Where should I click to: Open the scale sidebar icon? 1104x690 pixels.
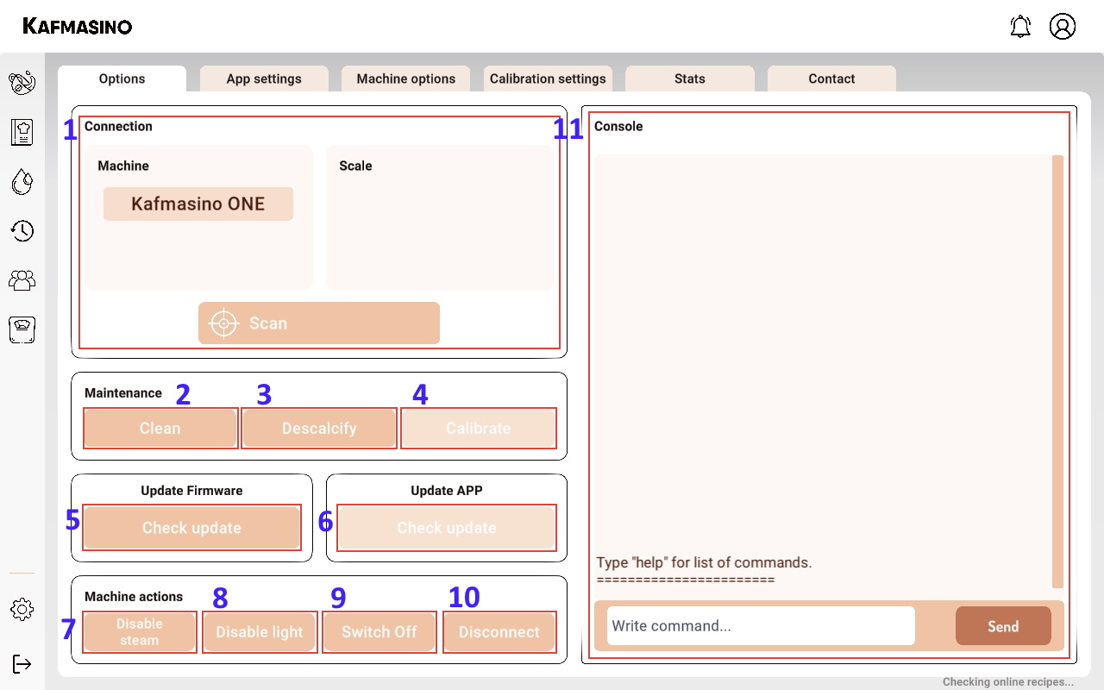pos(22,329)
